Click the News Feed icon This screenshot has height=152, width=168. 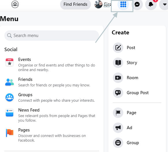point(10,113)
